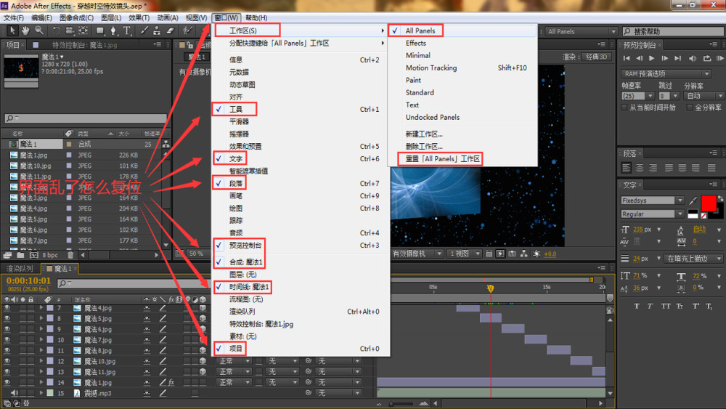726x409 pixels.
Task: Hide layer 魔法4.jpg with eye toggle
Action: click(x=7, y=308)
